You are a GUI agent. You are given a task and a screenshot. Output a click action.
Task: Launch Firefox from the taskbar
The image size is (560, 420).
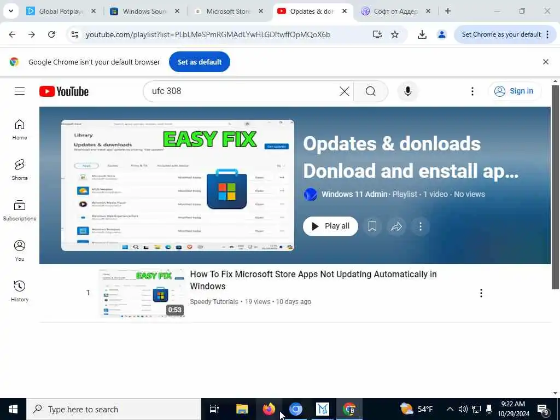[x=269, y=409]
